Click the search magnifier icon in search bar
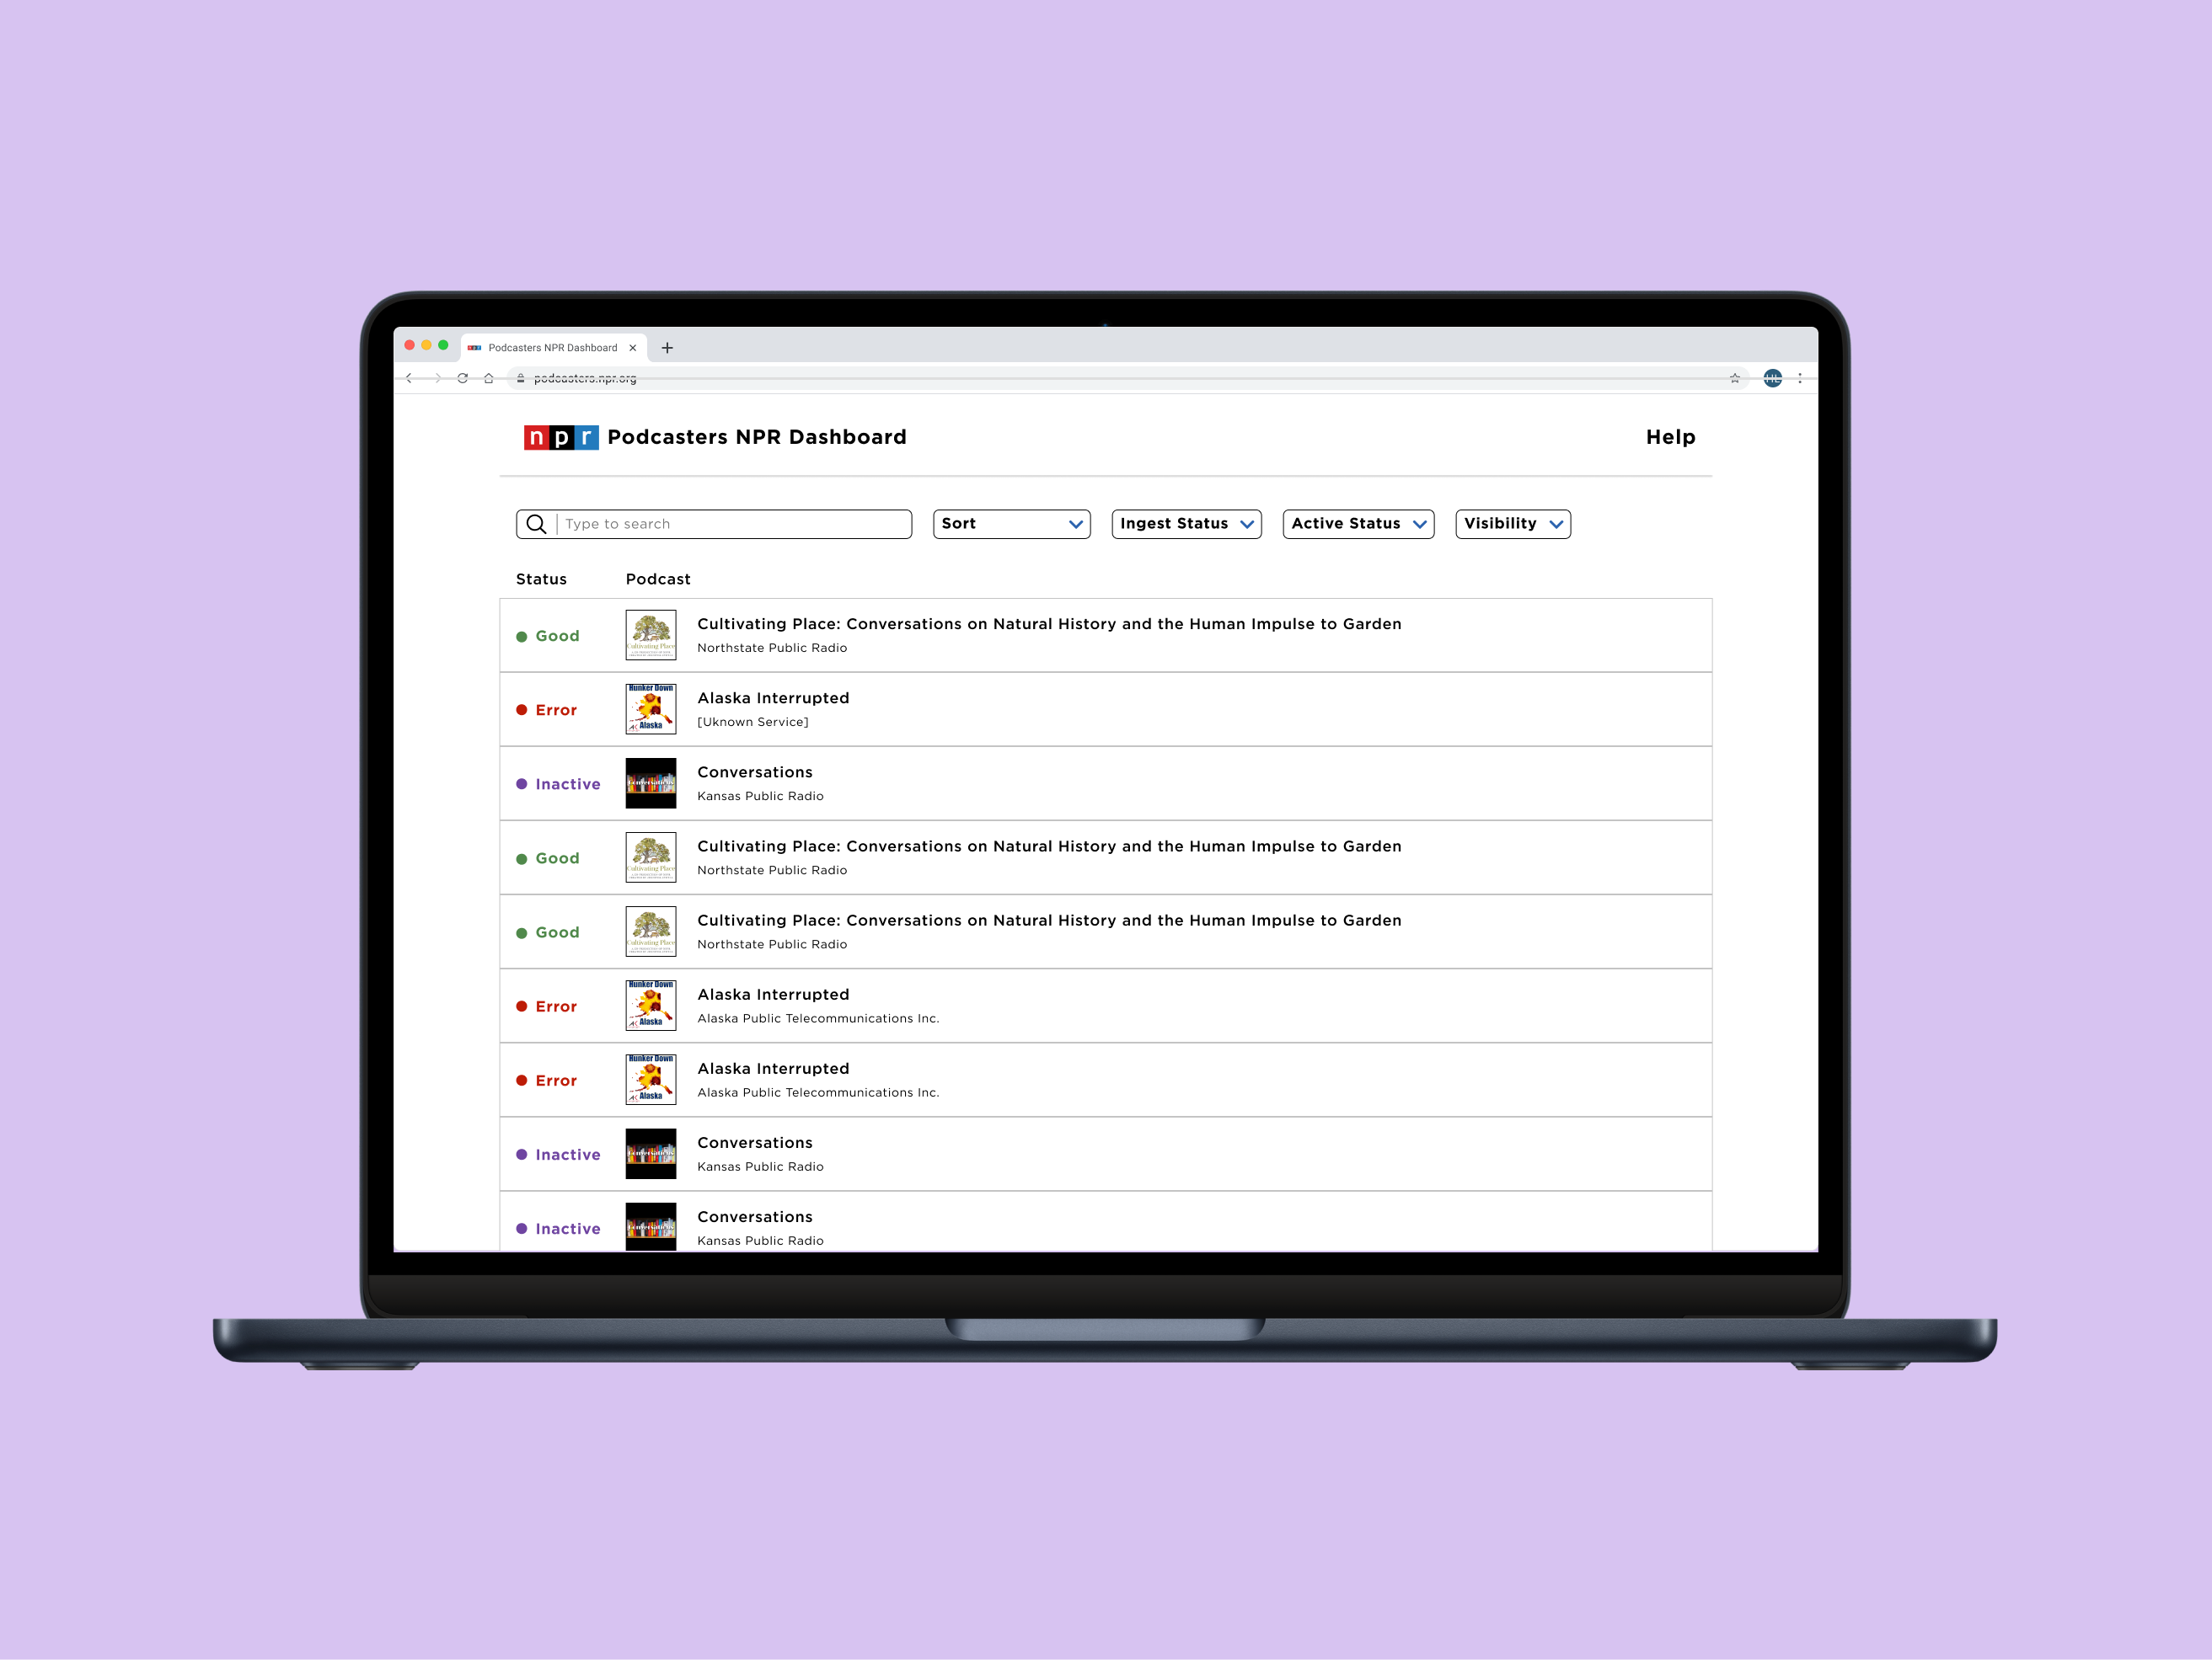2212x1660 pixels. pos(538,523)
